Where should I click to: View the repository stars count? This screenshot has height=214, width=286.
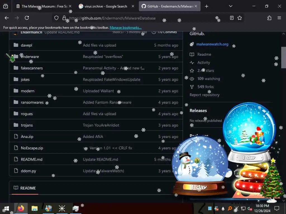click(x=206, y=70)
